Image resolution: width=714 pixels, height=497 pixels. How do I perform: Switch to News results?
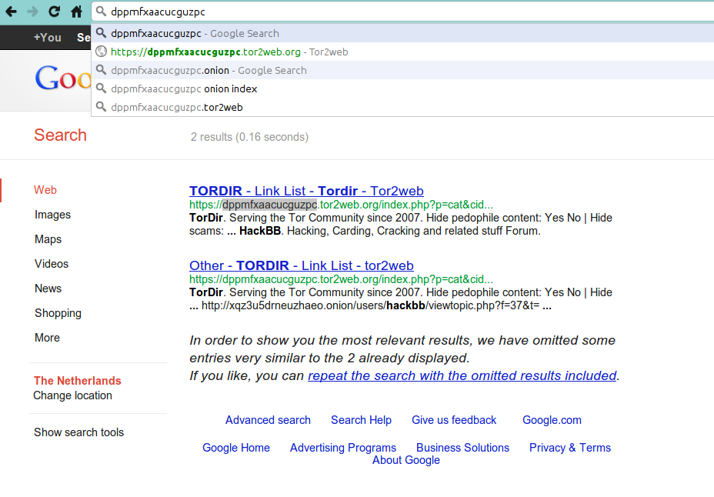click(x=48, y=288)
